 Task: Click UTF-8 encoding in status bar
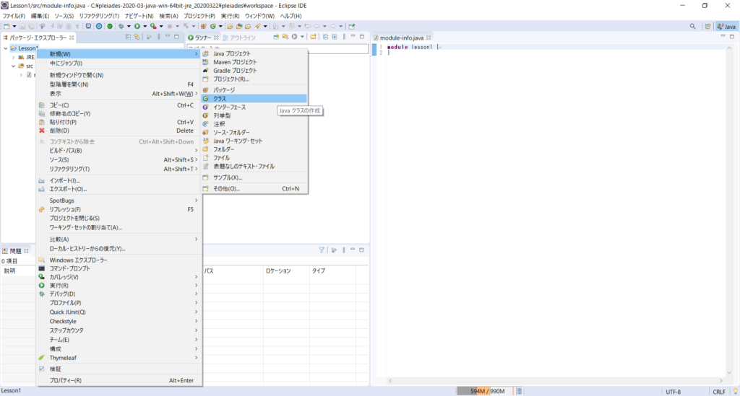point(674,392)
